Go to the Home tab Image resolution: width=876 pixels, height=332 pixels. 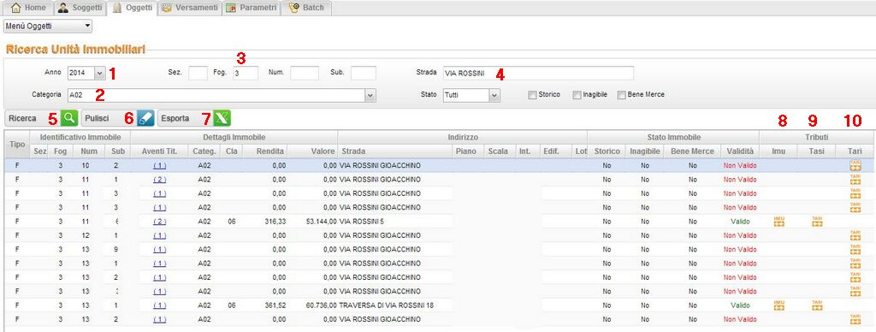[29, 8]
